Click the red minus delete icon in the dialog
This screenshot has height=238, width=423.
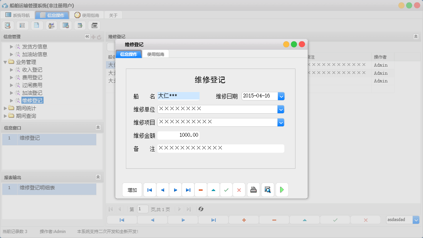(201, 189)
